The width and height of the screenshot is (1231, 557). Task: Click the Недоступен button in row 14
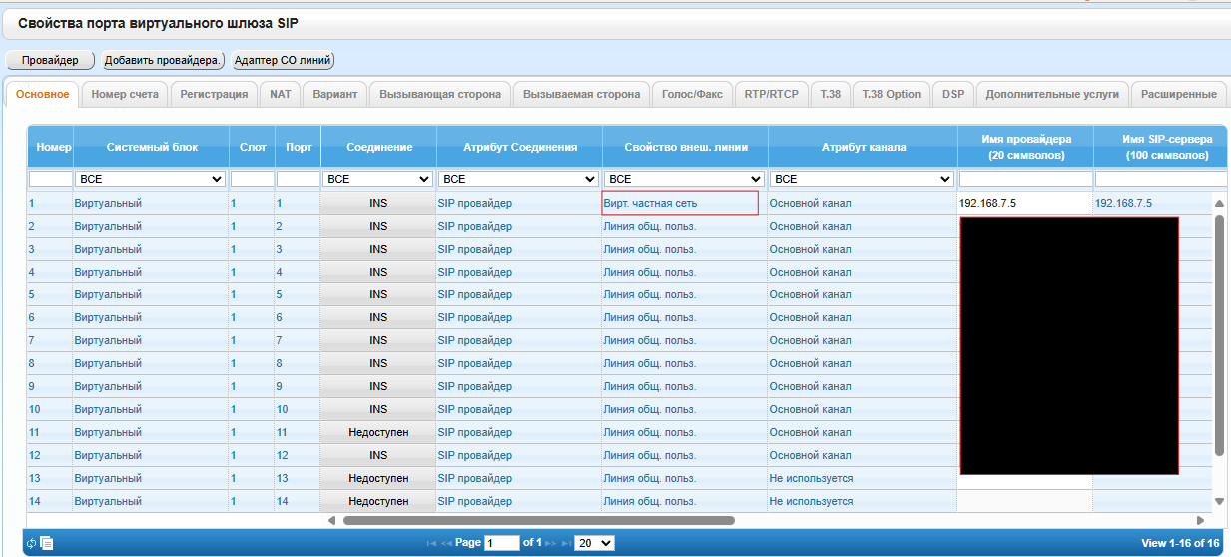pyautogui.click(x=378, y=501)
